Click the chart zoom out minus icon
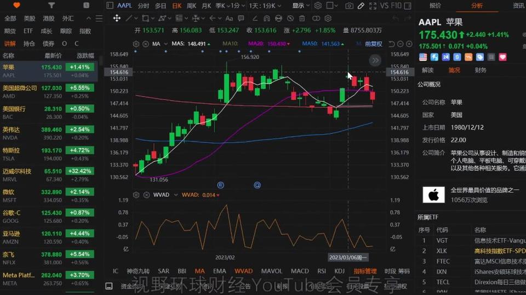This screenshot has width=526, height=295. tap(400, 44)
